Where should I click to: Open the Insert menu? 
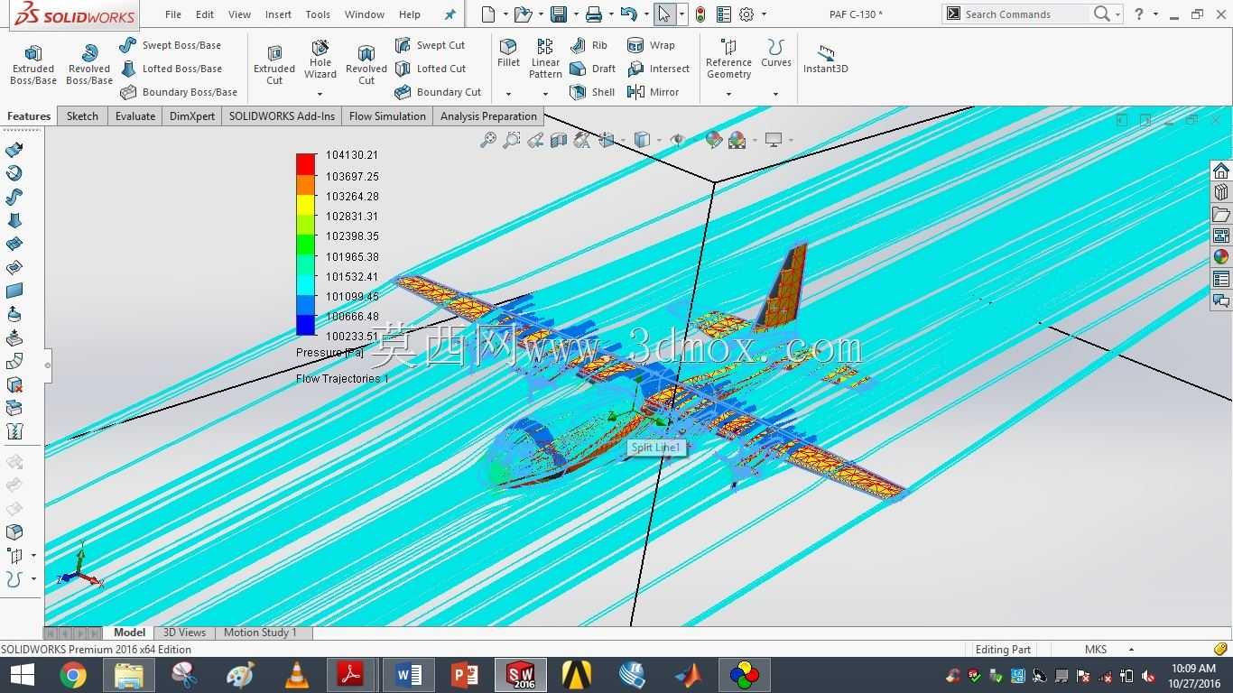coord(278,14)
